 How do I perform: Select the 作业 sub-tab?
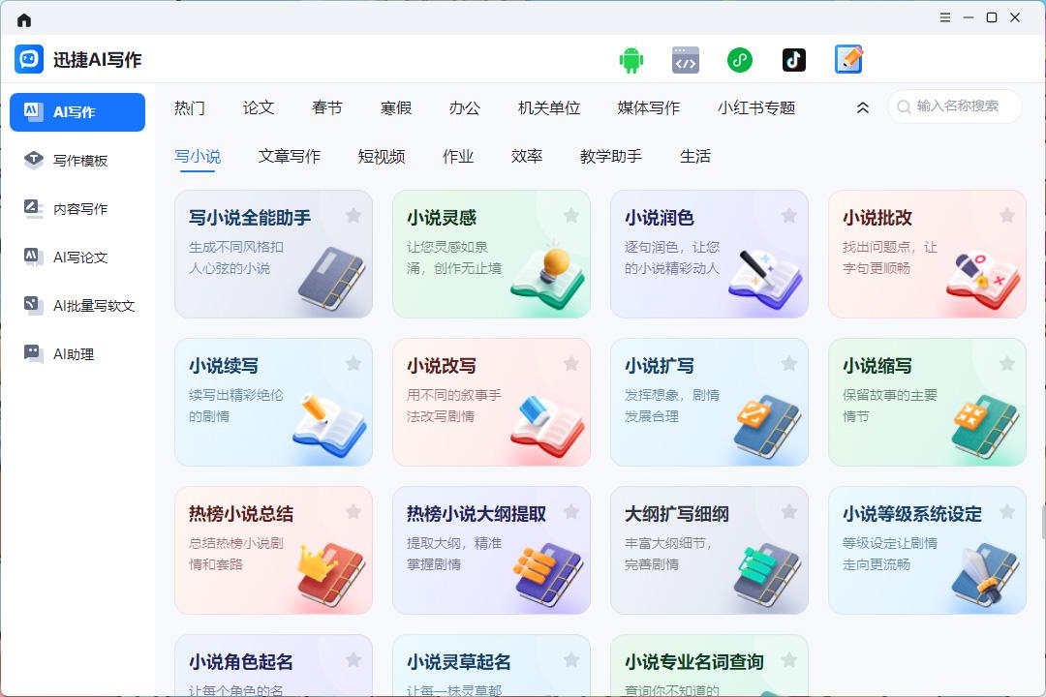[x=458, y=157]
